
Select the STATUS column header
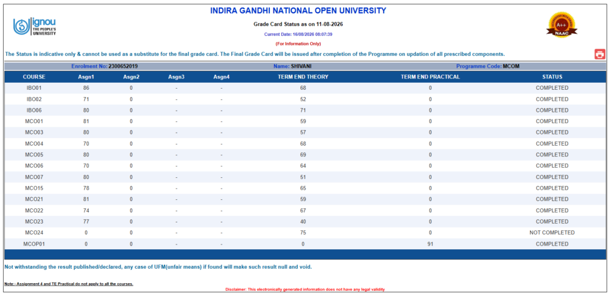[553, 77]
